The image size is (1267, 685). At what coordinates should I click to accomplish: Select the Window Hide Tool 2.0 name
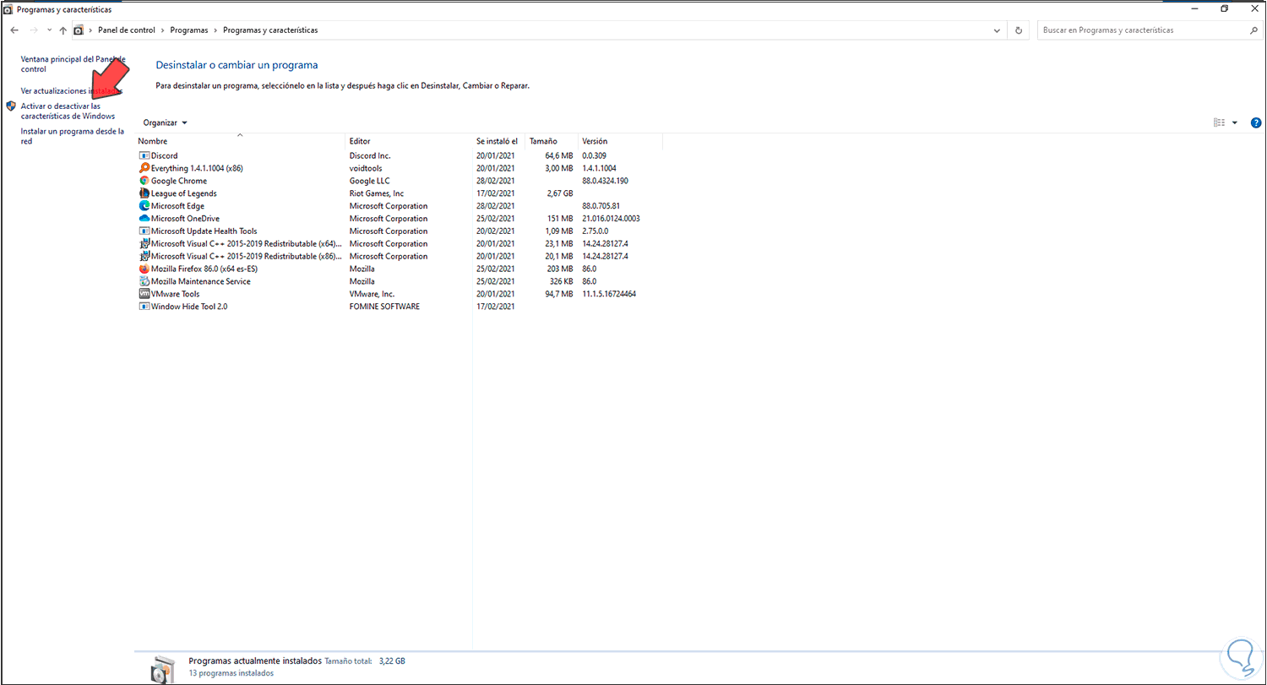coord(189,307)
